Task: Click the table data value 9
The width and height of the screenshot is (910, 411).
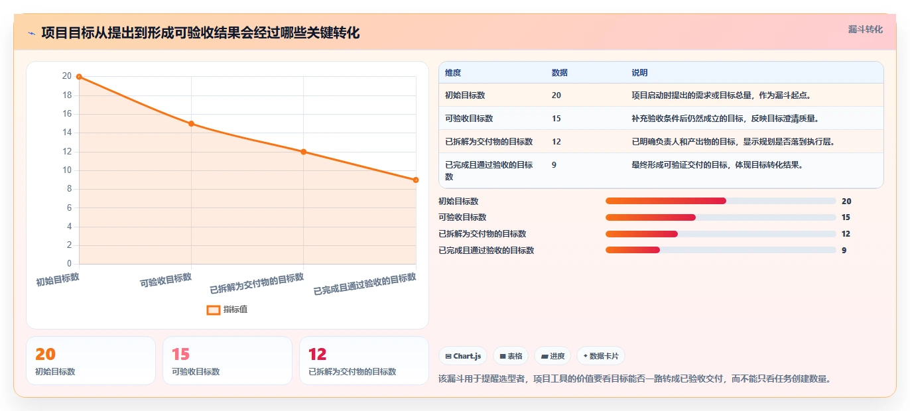Action: click(x=554, y=165)
